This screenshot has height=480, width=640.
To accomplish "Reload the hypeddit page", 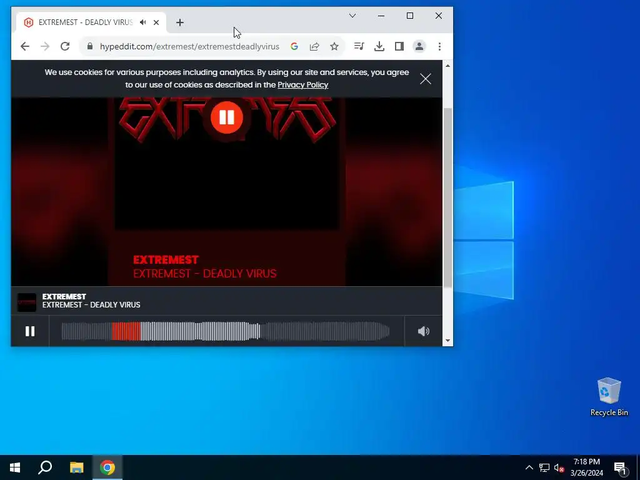I will point(65,46).
